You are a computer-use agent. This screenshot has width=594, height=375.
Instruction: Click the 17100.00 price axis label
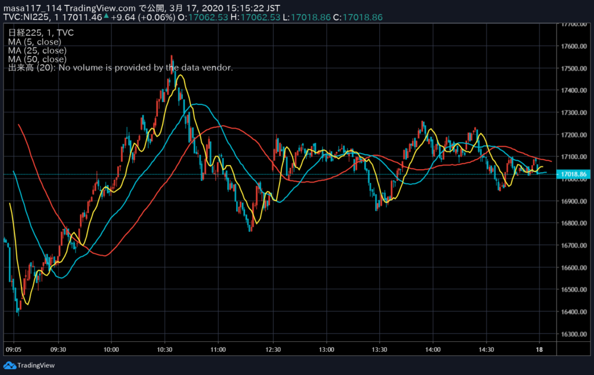click(x=574, y=156)
